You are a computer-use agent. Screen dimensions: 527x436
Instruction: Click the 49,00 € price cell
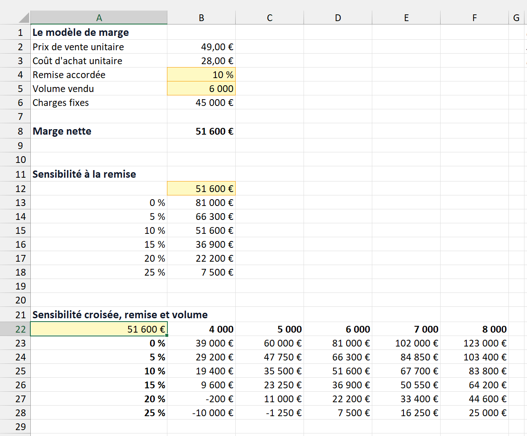pyautogui.click(x=202, y=47)
